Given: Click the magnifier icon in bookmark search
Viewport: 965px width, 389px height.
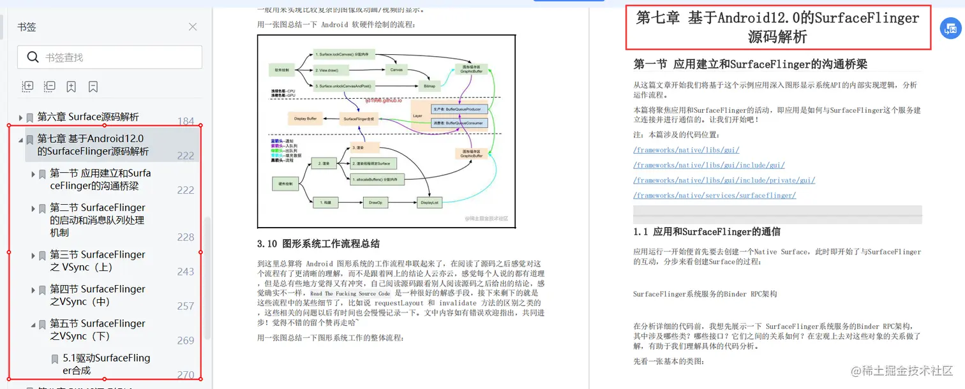Looking at the screenshot, I should 32,57.
